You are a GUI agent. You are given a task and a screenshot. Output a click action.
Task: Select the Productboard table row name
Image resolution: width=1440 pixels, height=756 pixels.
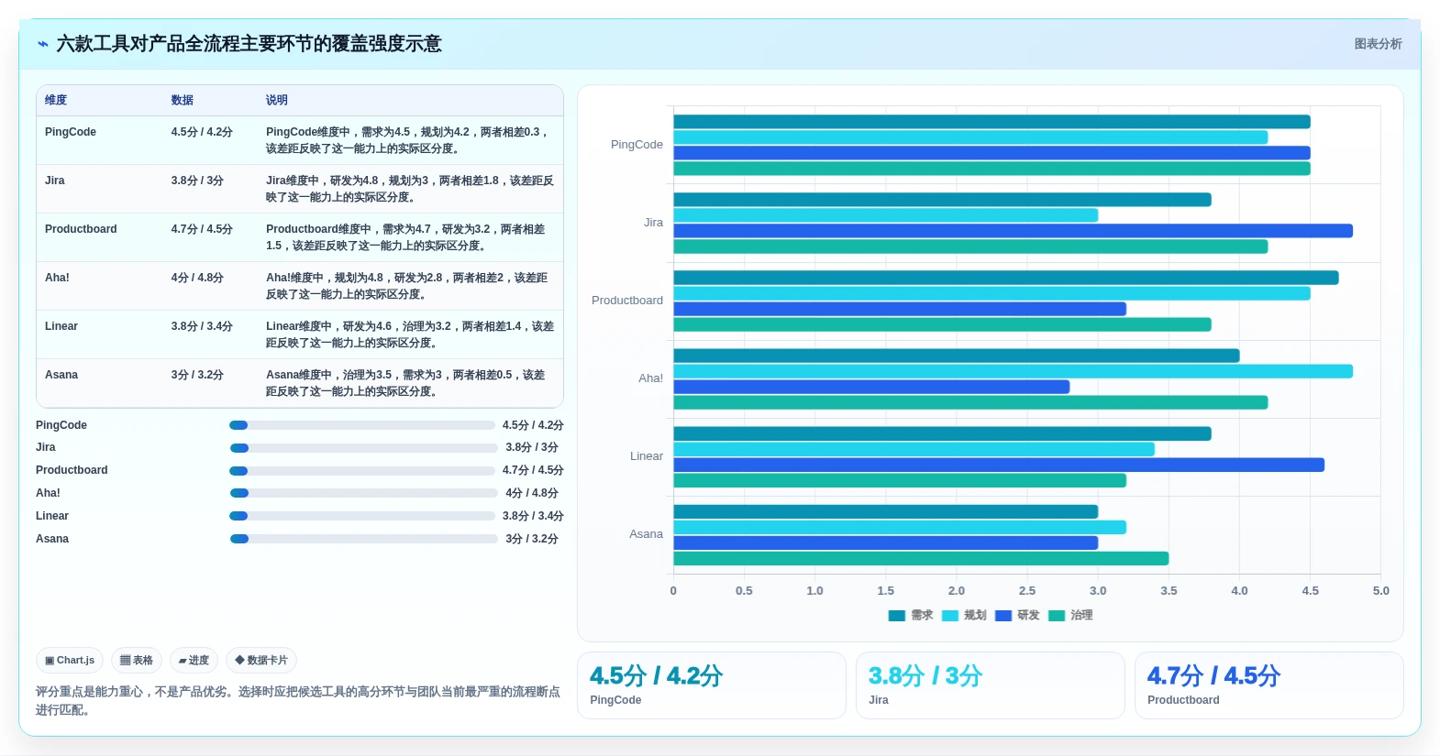pyautogui.click(x=81, y=229)
